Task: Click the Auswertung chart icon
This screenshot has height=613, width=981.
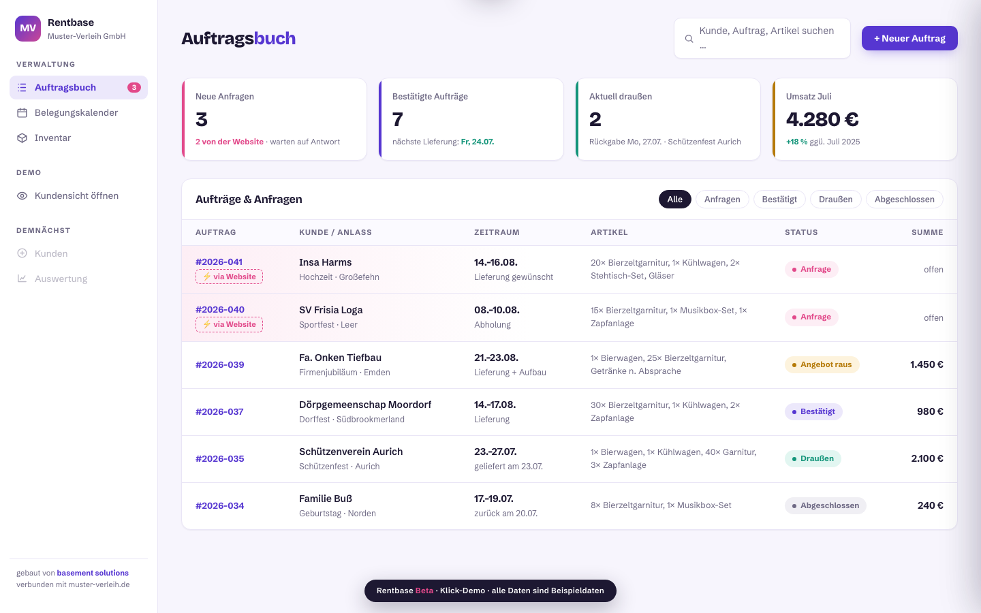Action: click(22, 279)
